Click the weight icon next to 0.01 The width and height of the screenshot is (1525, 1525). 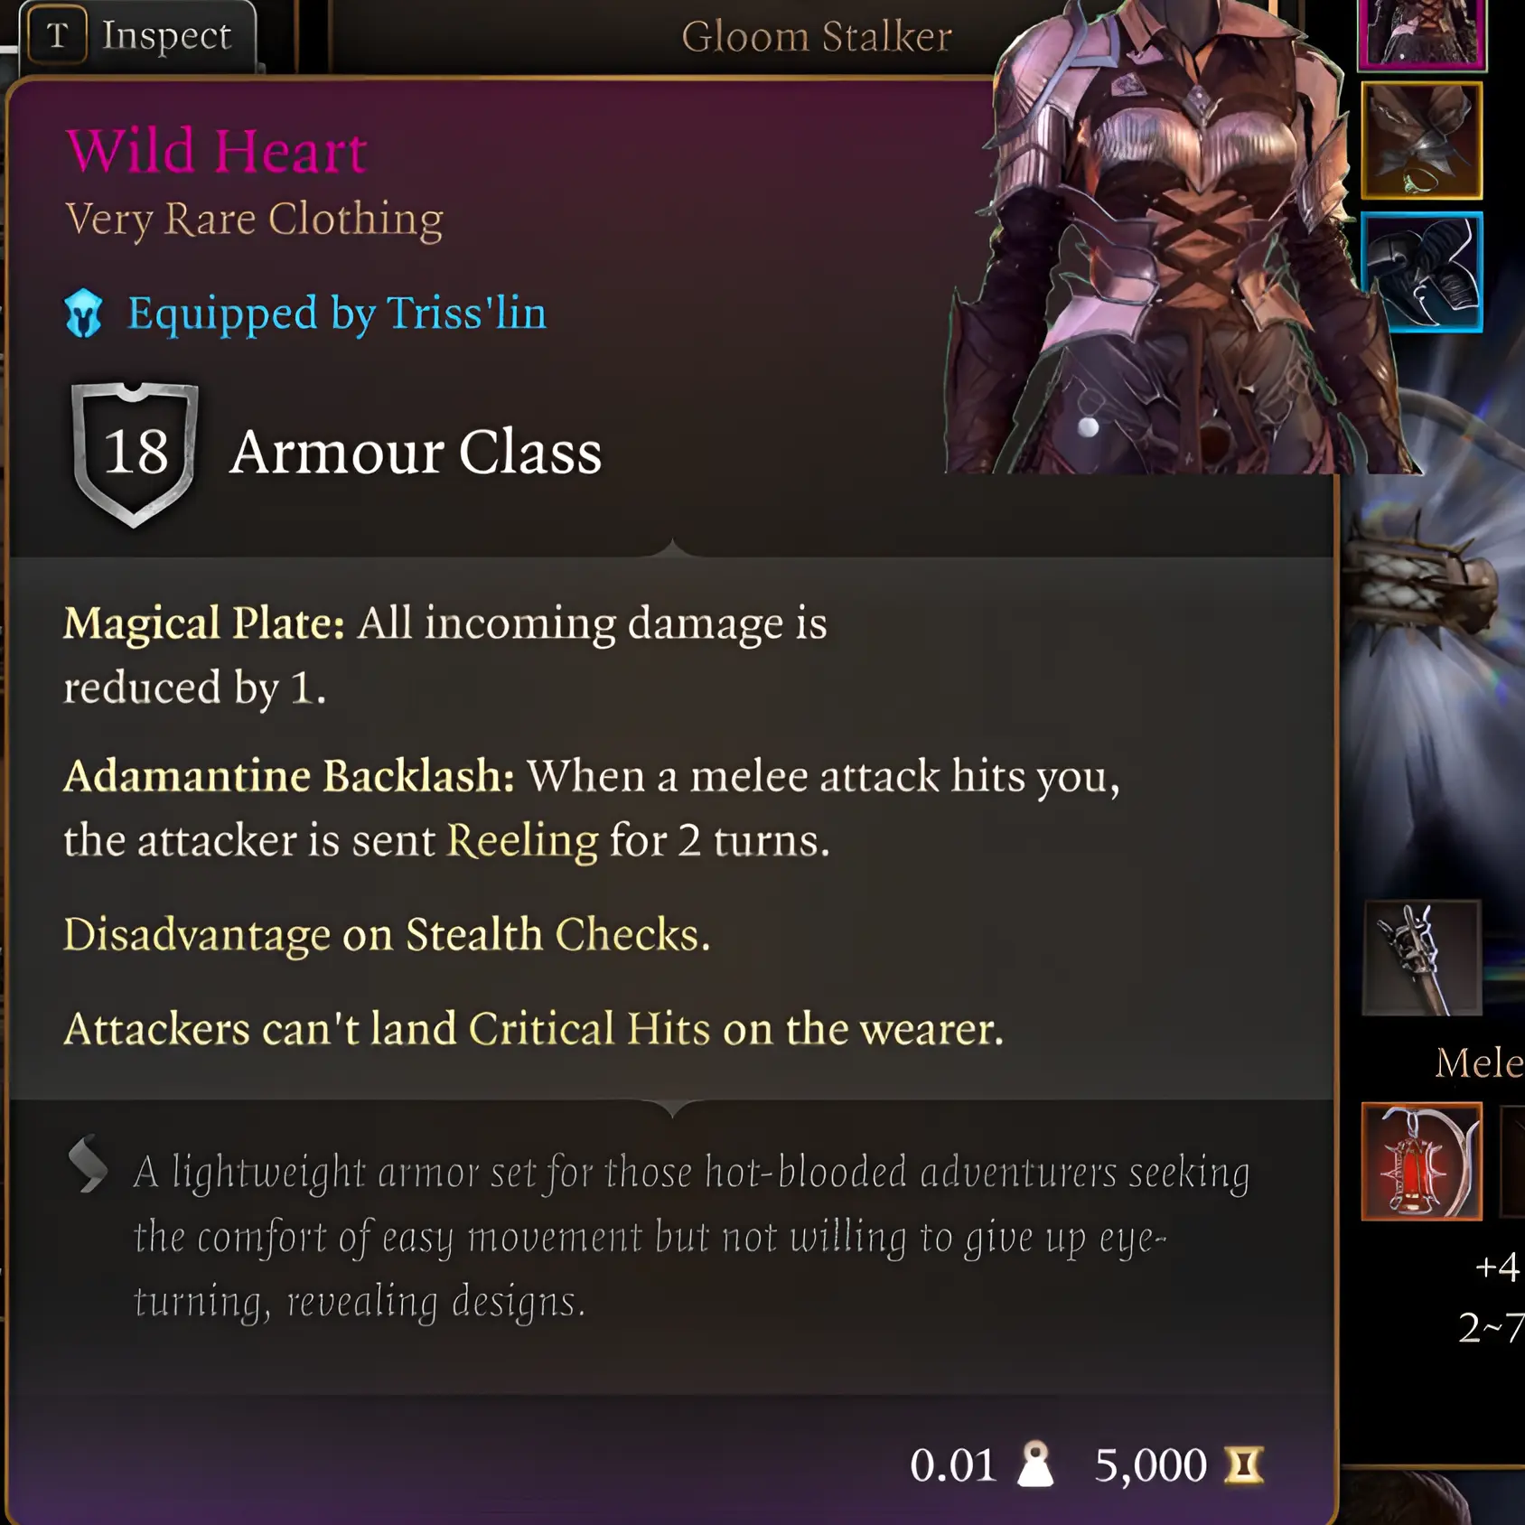(1035, 1464)
